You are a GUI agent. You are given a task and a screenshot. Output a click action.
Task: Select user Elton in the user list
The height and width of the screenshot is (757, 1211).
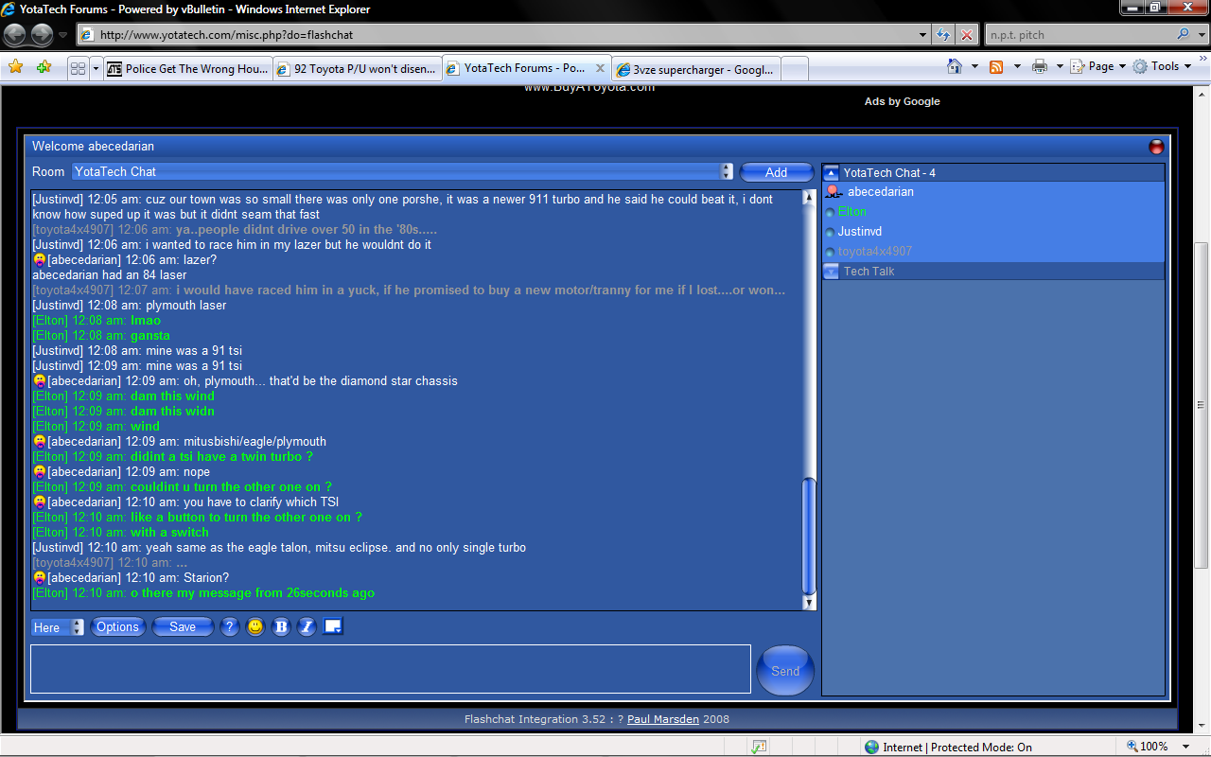[x=851, y=212]
